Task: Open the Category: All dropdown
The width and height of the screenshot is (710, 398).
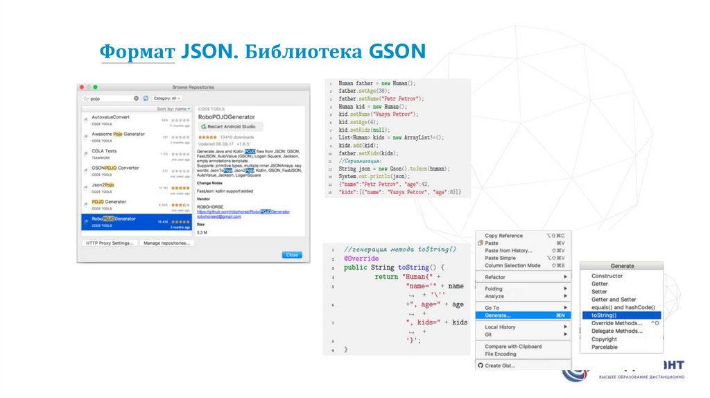Action: [x=166, y=98]
